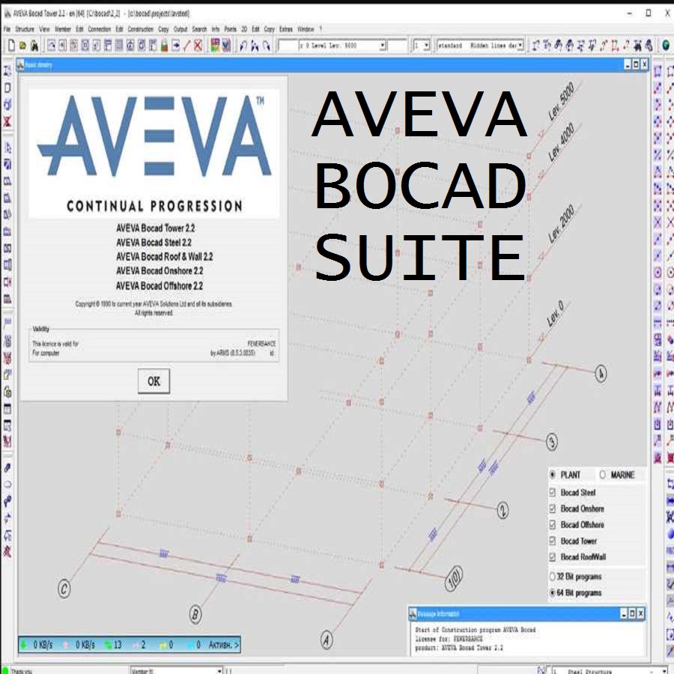674x674 pixels.
Task: Click the Print icon on the toolbar
Action: (x=109, y=45)
